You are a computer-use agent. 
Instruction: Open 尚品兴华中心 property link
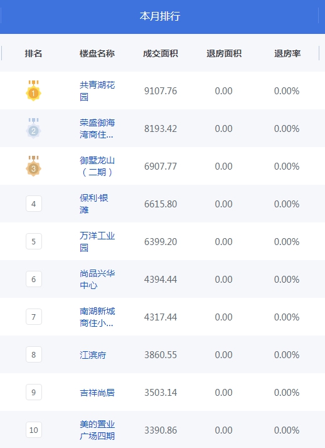(x=97, y=279)
